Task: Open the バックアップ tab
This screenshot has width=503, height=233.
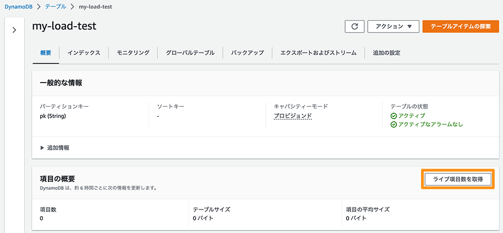Action: point(247,53)
